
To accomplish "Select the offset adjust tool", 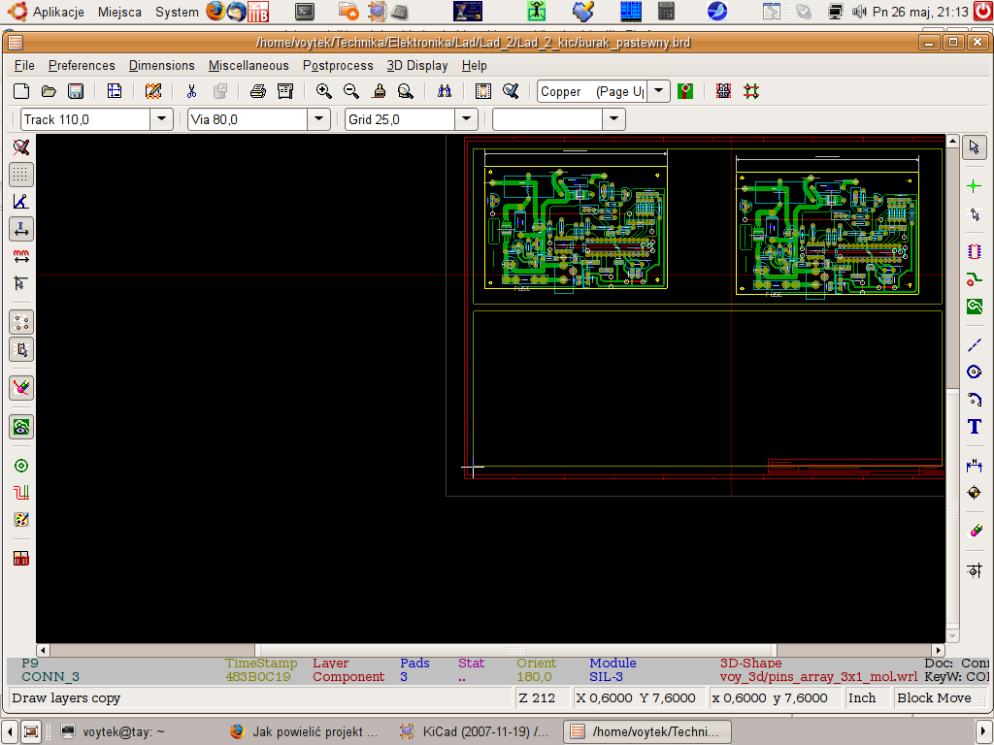I will click(975, 570).
